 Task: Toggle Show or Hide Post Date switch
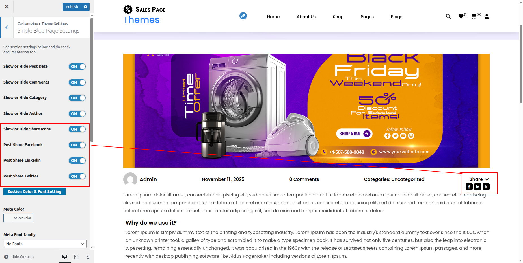(x=77, y=67)
